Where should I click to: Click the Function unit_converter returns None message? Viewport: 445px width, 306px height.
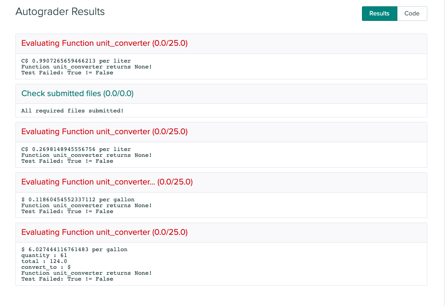pos(86,67)
